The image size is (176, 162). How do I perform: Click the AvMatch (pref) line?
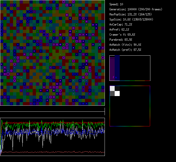tap(125, 50)
